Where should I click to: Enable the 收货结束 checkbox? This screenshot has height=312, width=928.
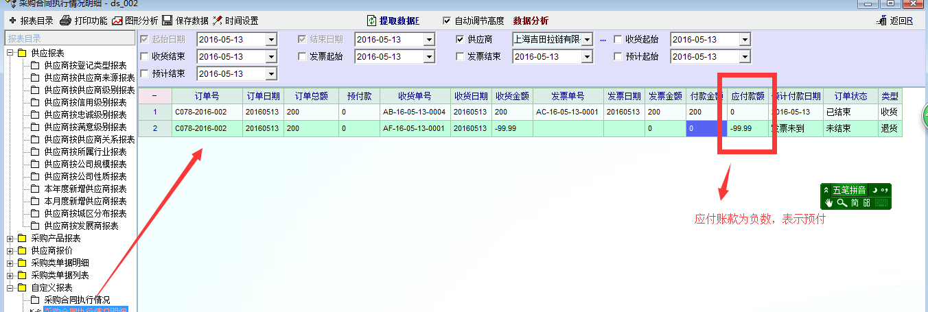click(x=144, y=56)
